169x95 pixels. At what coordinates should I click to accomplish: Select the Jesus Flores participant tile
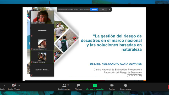[x=42, y=30]
